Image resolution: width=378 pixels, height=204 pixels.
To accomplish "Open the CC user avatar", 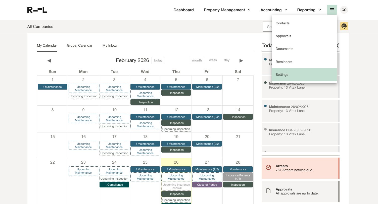I will point(344,10).
